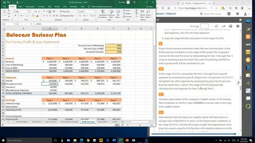Click MindTap reading progress slider
This screenshot has height=143, width=255.
(x=235, y=134)
